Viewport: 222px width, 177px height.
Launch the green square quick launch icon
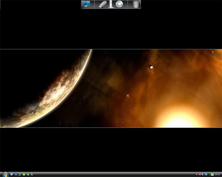click(x=24, y=174)
